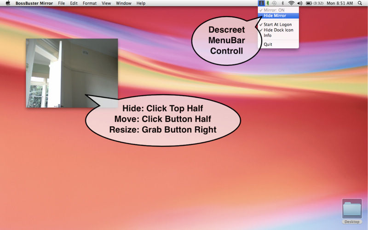
Task: Click the BossBuster Mirror menu bar icon
Action: [261, 3]
